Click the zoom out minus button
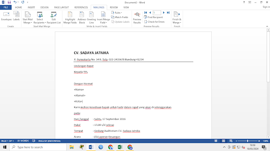270x151 pixels. point(236,141)
